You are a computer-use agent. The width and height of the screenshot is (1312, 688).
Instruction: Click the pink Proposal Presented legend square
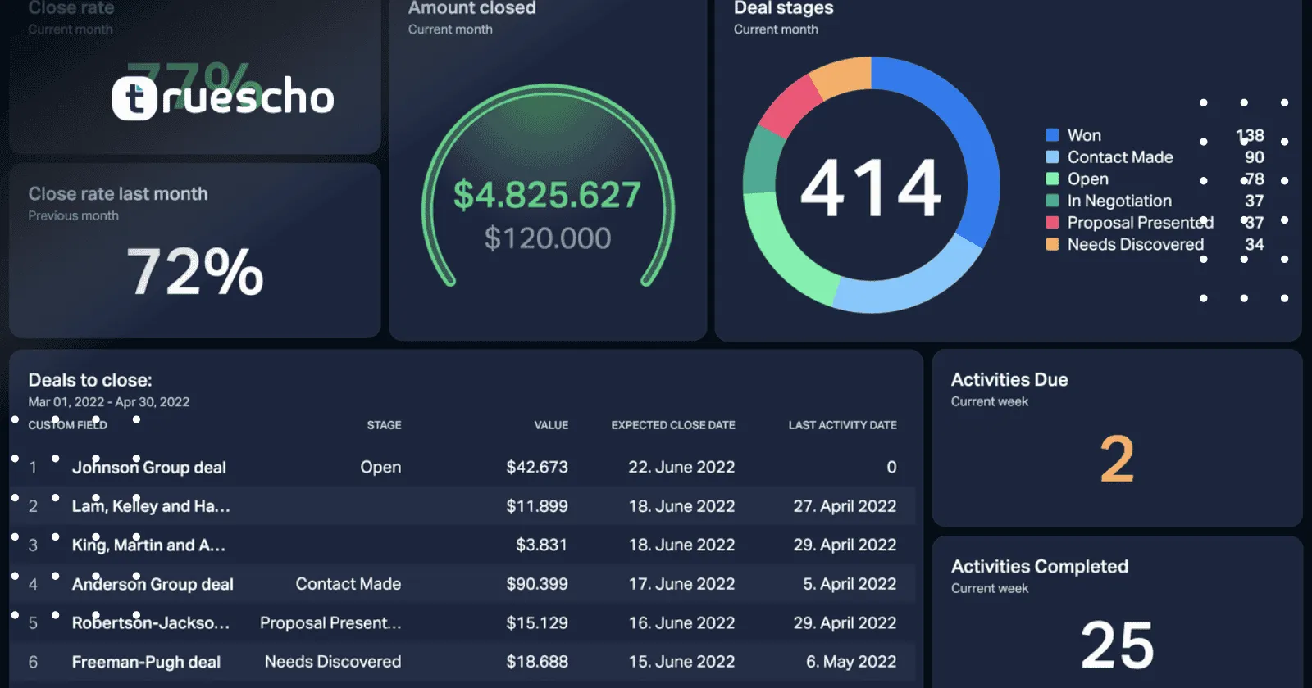1052,223
